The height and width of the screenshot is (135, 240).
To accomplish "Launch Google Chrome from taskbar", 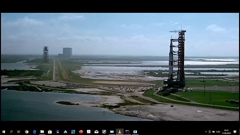I will coord(27,132).
